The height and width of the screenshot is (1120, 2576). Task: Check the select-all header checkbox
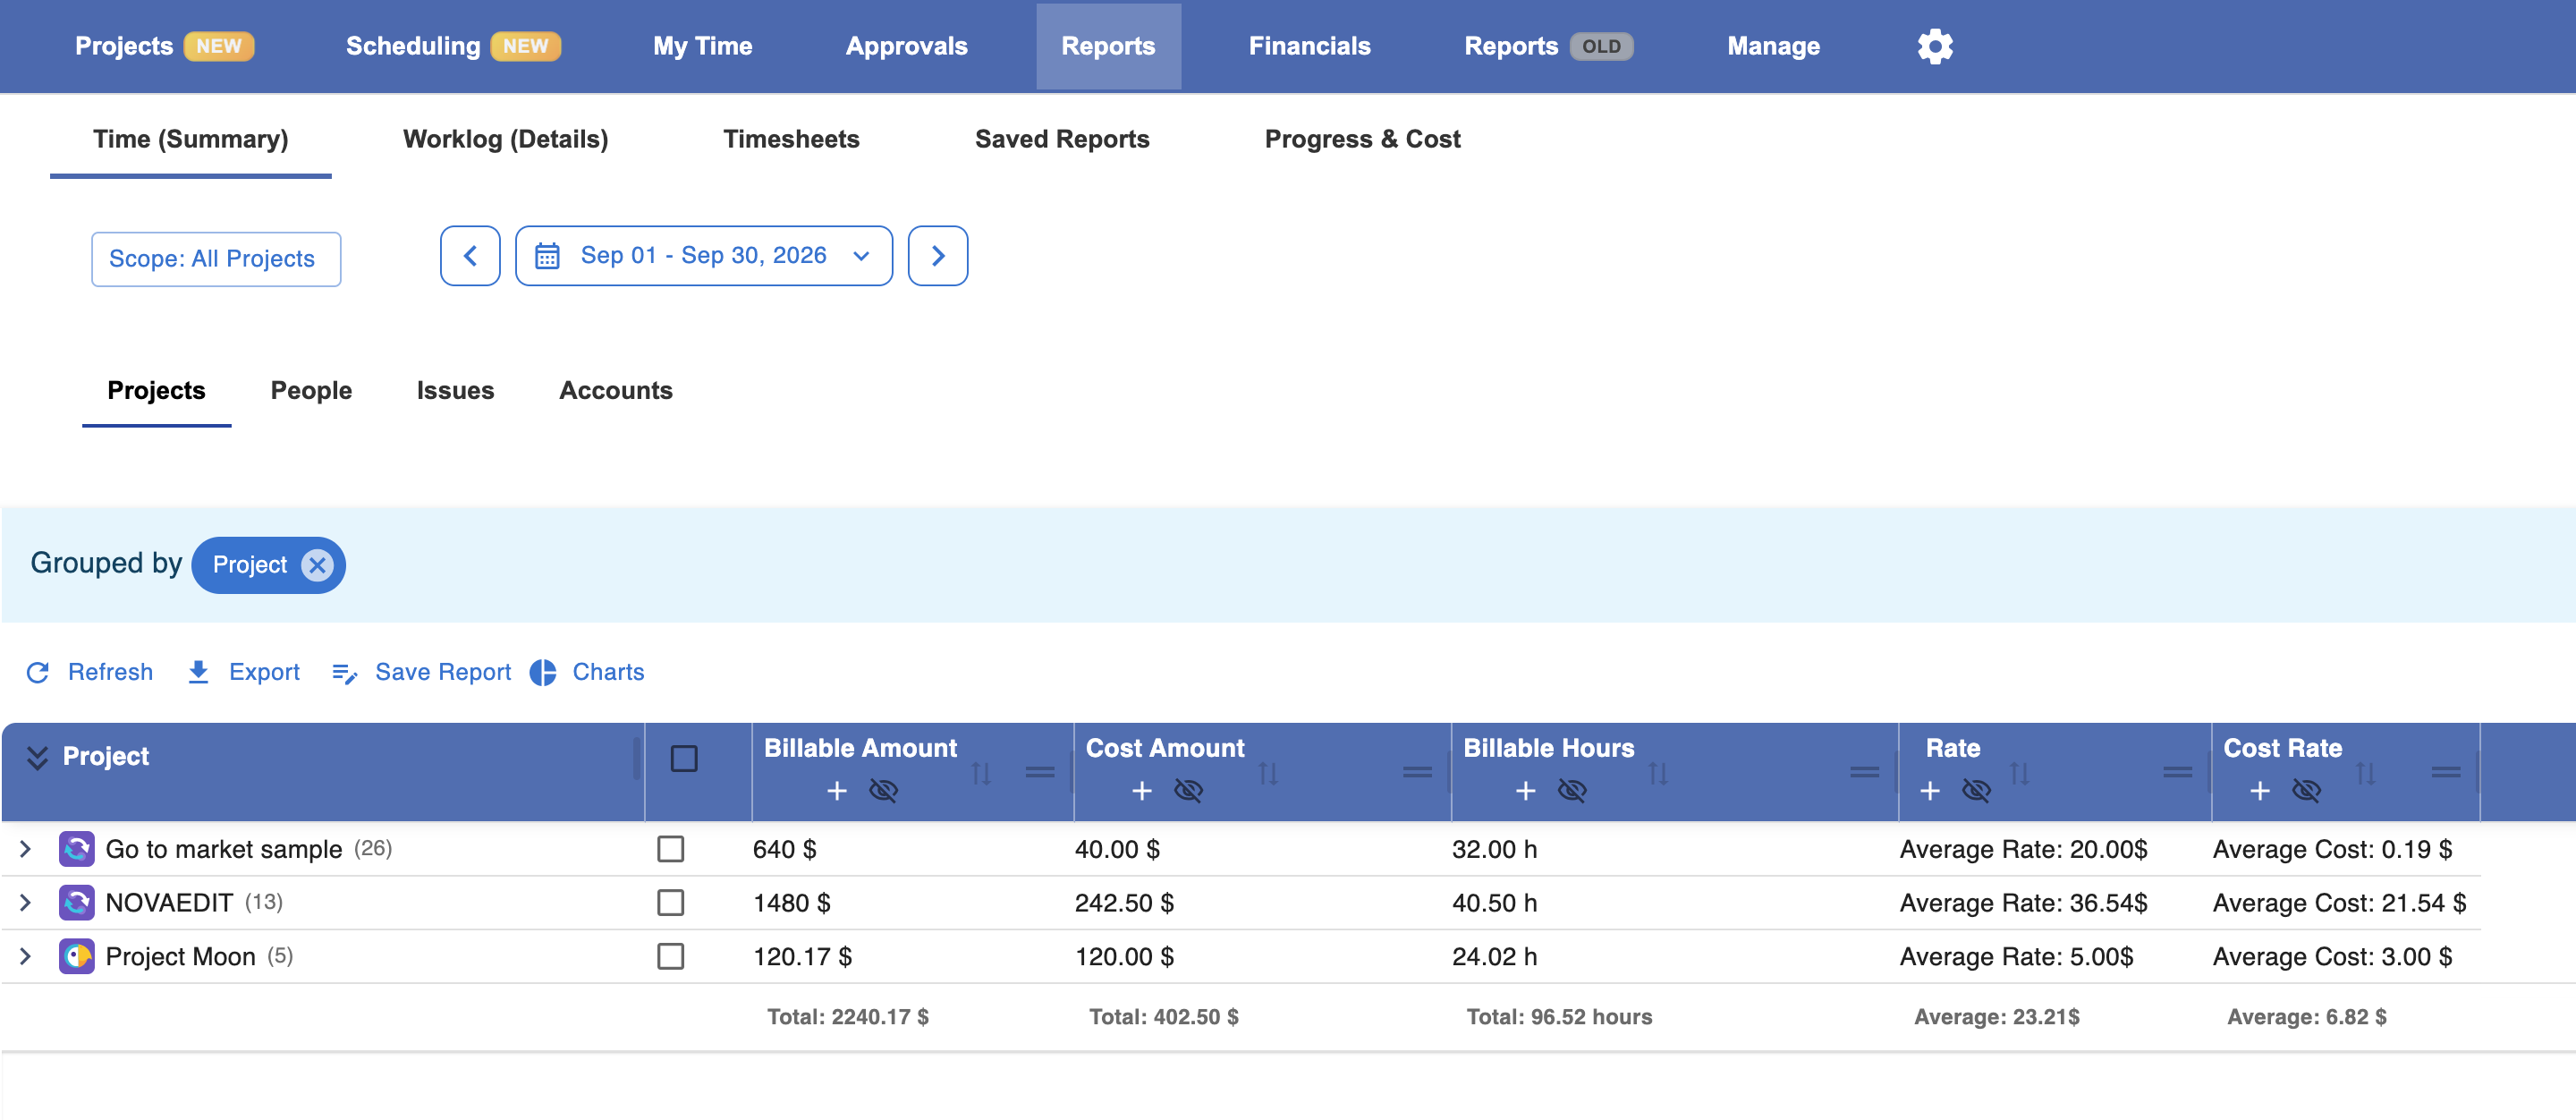[x=684, y=758]
